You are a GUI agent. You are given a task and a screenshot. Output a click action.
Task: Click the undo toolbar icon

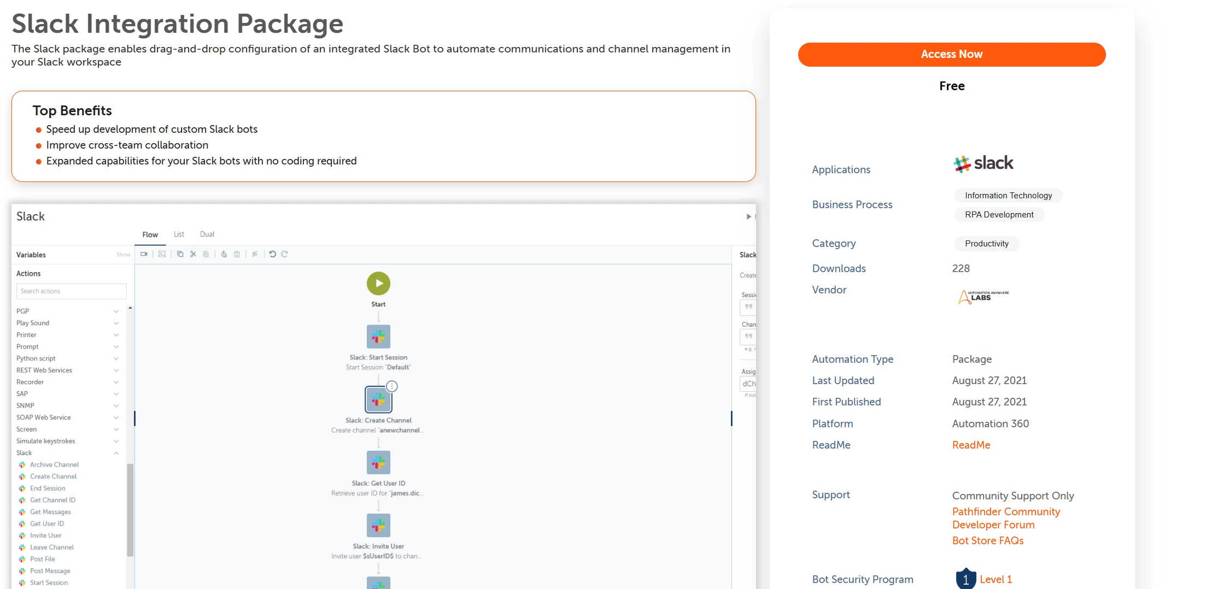[x=272, y=254]
